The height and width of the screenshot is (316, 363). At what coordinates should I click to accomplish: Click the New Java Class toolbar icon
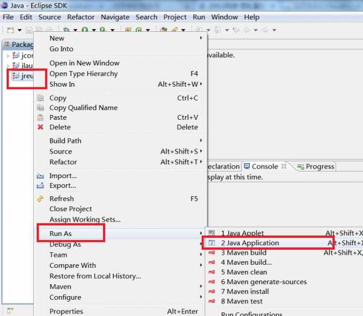coord(139,30)
